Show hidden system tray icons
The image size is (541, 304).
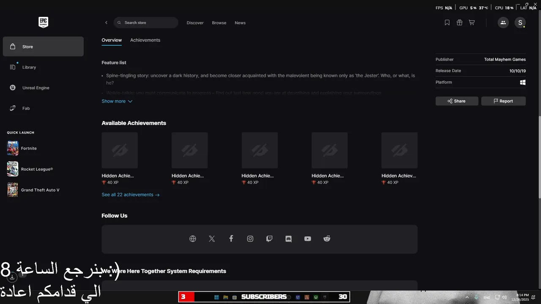[467, 297]
